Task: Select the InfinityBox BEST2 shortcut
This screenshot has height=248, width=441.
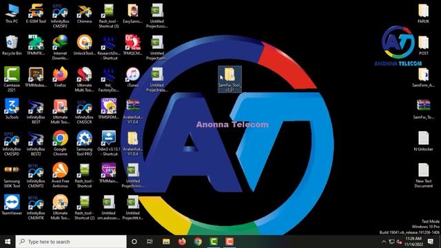Action: pyautogui.click(x=36, y=143)
